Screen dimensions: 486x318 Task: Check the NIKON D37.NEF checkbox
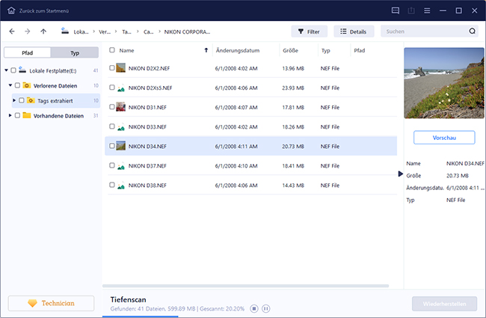coord(112,165)
